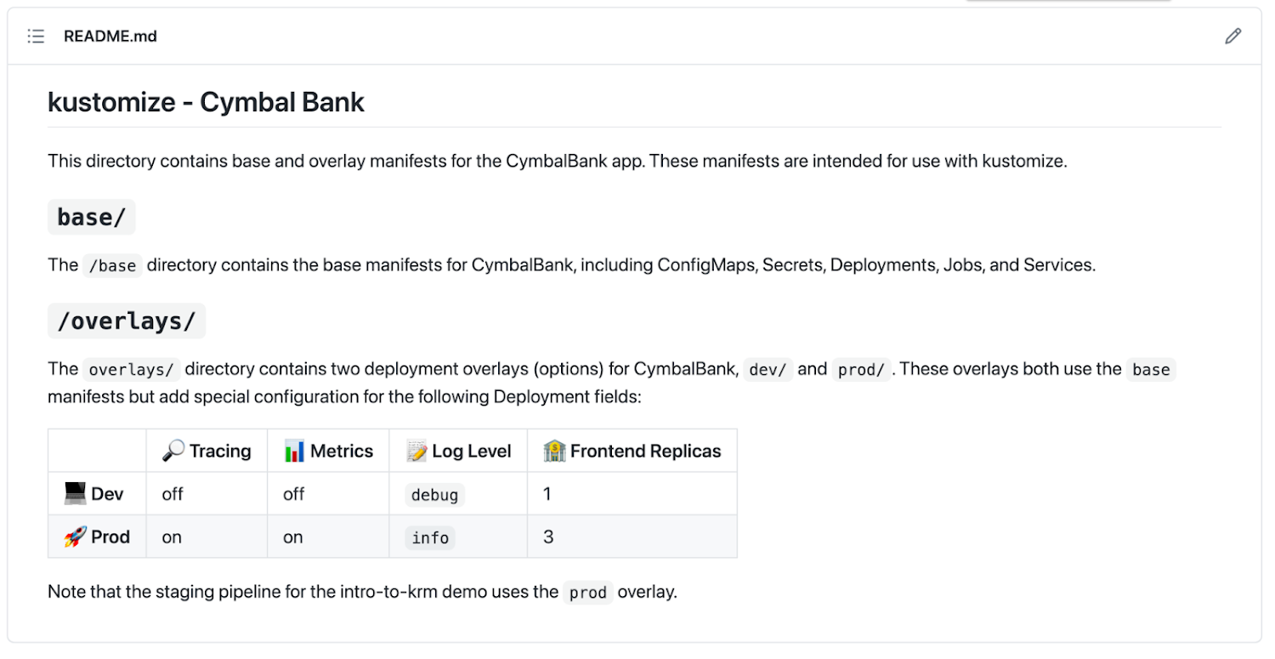The height and width of the screenshot is (659, 1275).
Task: Click the sentence starting 'This directory contains base'
Action: [x=558, y=161]
